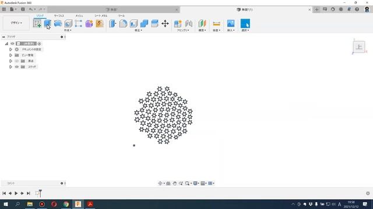Collapse the root component tree node
This screenshot has height=209, width=373.
click(x=6, y=44)
